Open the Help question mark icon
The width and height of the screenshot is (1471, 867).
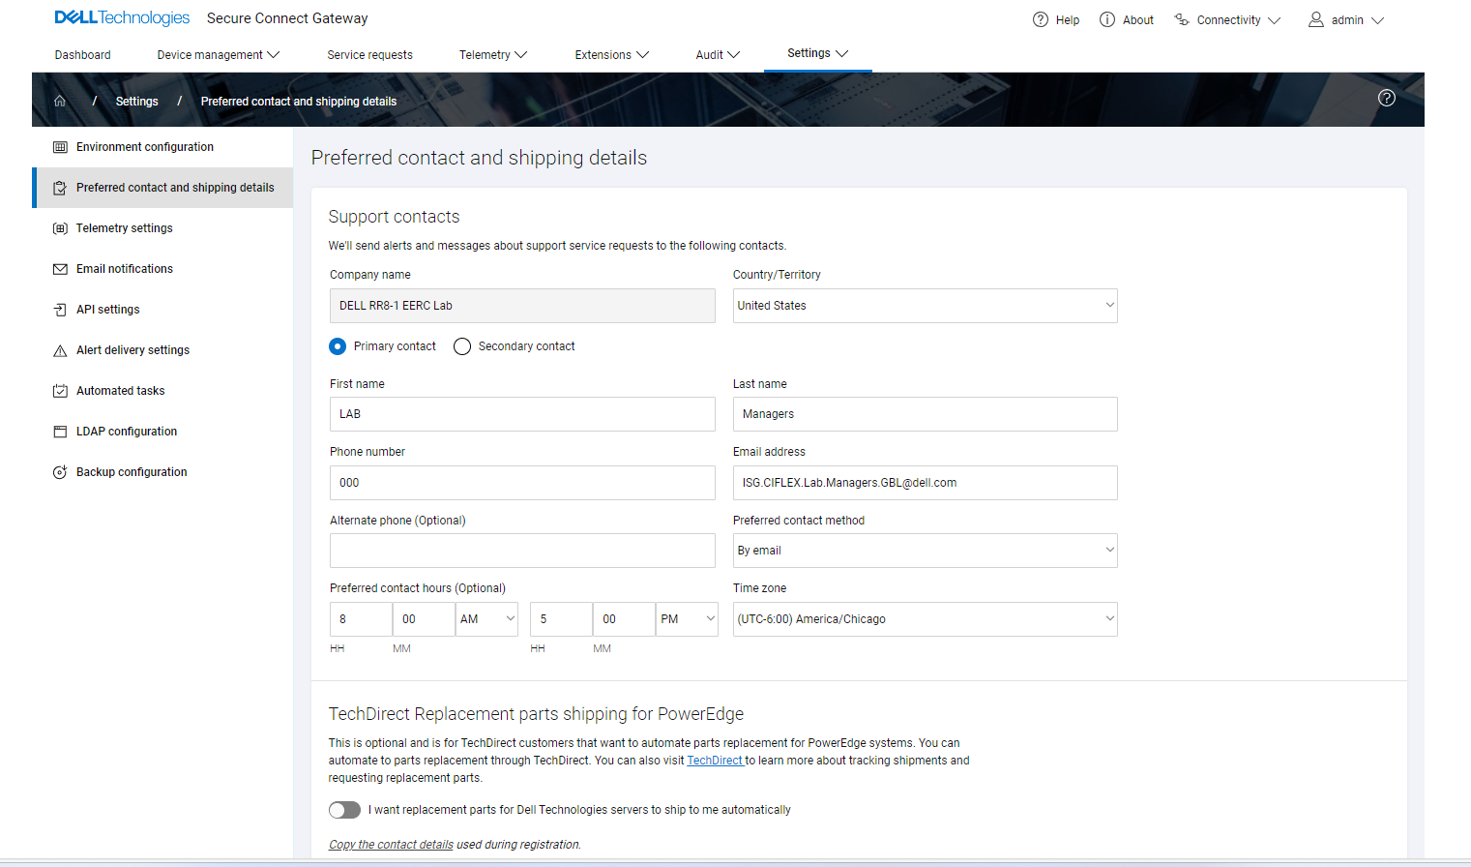coord(1040,19)
